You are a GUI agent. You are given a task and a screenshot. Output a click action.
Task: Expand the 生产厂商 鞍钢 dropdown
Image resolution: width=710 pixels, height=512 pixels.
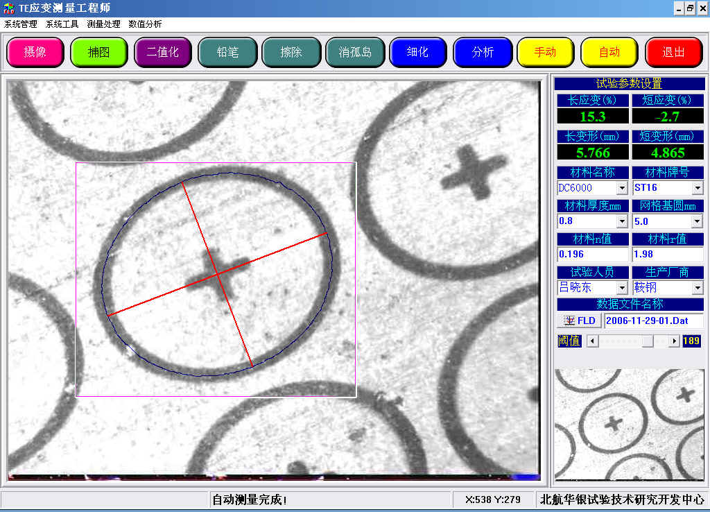(x=698, y=287)
